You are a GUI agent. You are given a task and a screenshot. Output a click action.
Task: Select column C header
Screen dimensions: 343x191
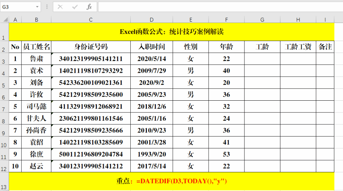point(91,20)
